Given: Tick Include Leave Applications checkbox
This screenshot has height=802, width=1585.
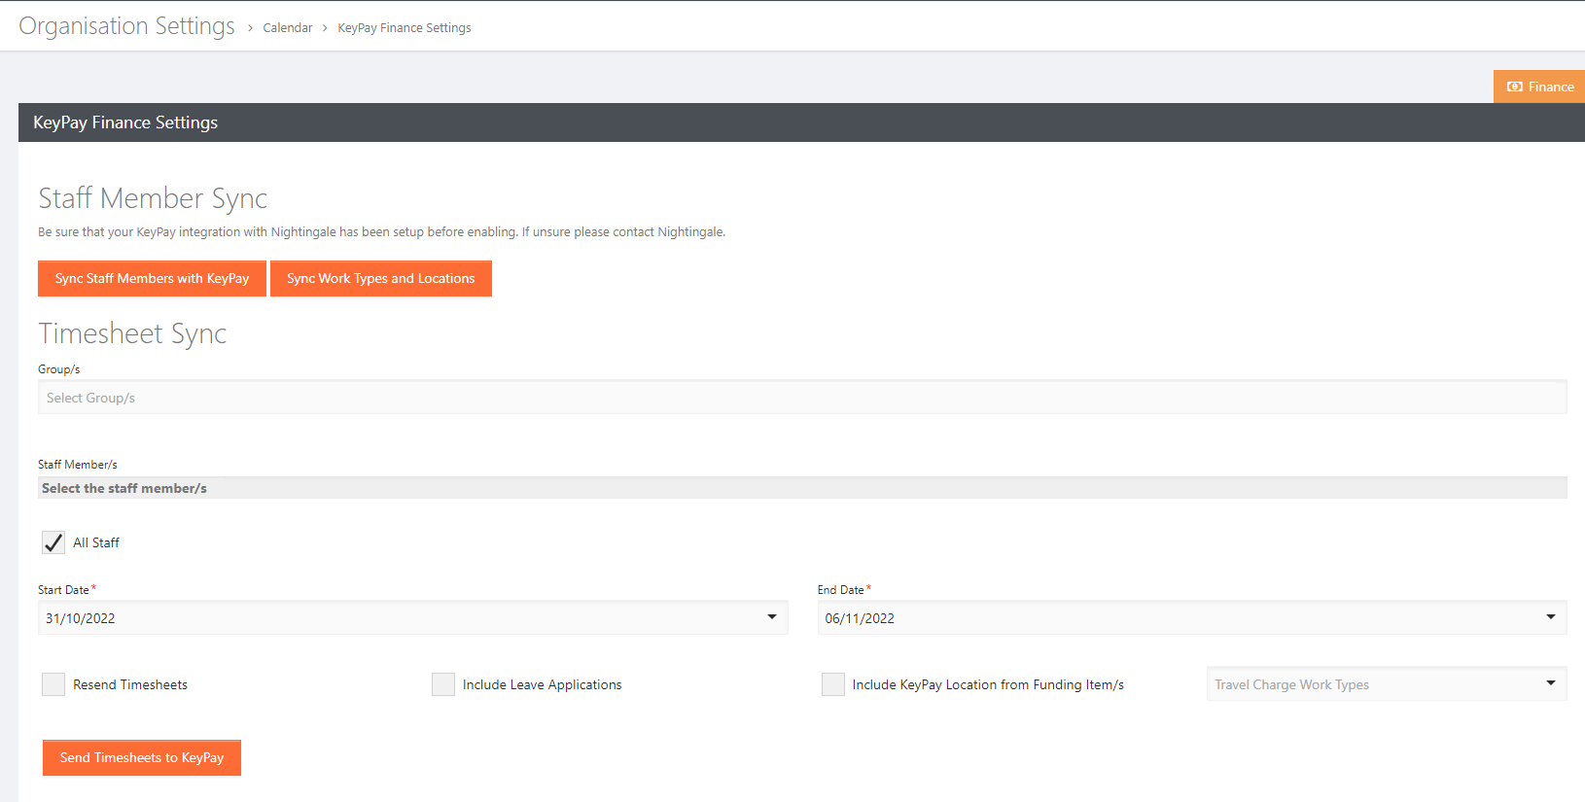Looking at the screenshot, I should pos(443,684).
